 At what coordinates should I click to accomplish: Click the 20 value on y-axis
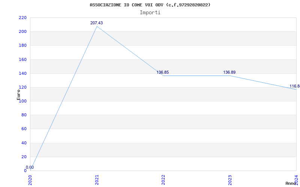[24, 157]
